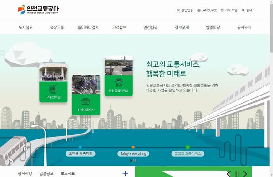Viewport: 273px width, 177px height.
Task: Open the 검색 search link
Action: click(249, 10)
